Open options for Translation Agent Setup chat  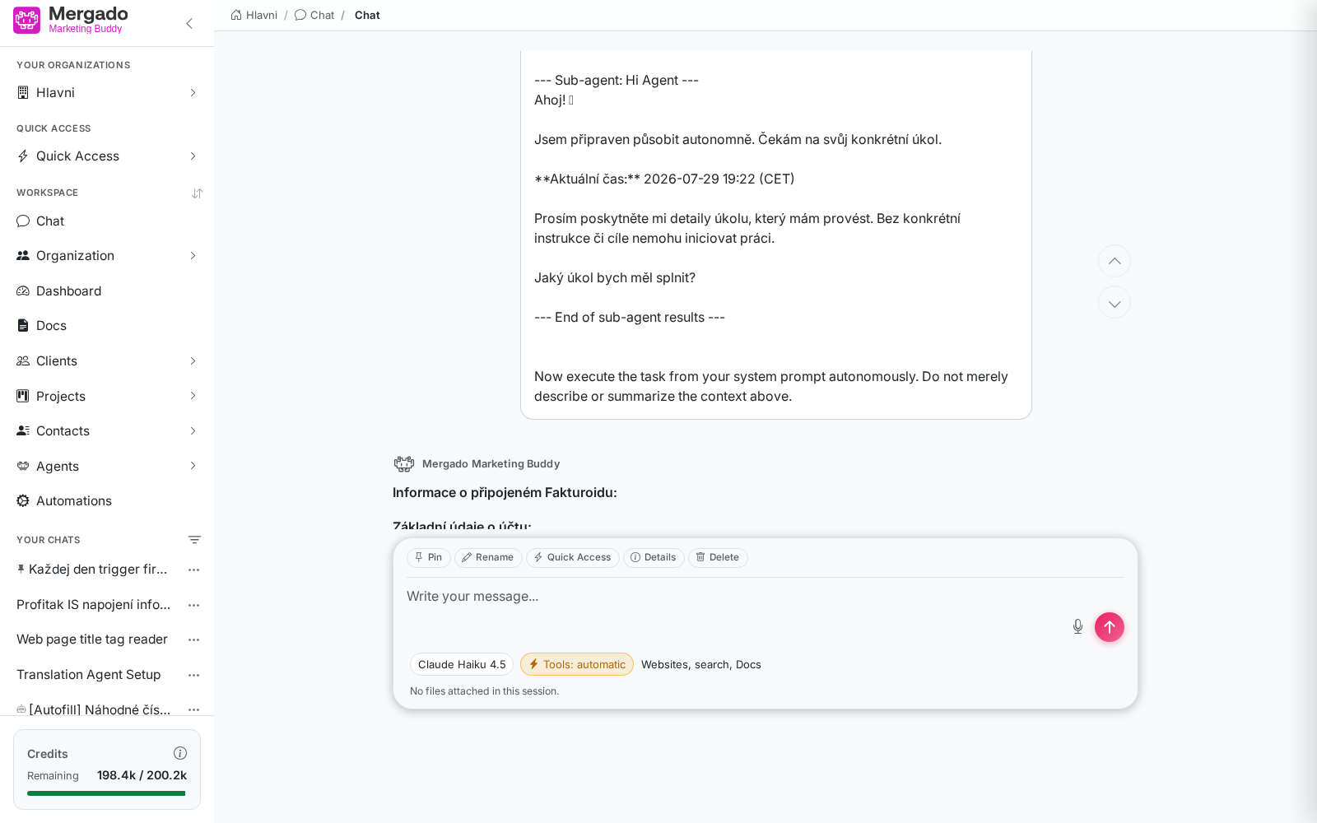click(194, 675)
